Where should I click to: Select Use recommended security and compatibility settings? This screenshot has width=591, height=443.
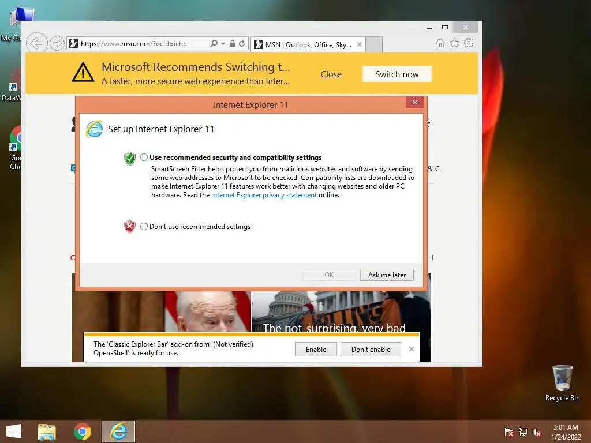coord(144,157)
